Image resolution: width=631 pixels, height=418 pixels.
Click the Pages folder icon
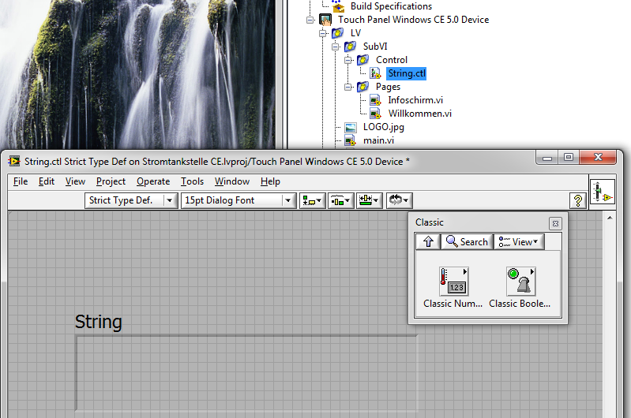pos(363,87)
